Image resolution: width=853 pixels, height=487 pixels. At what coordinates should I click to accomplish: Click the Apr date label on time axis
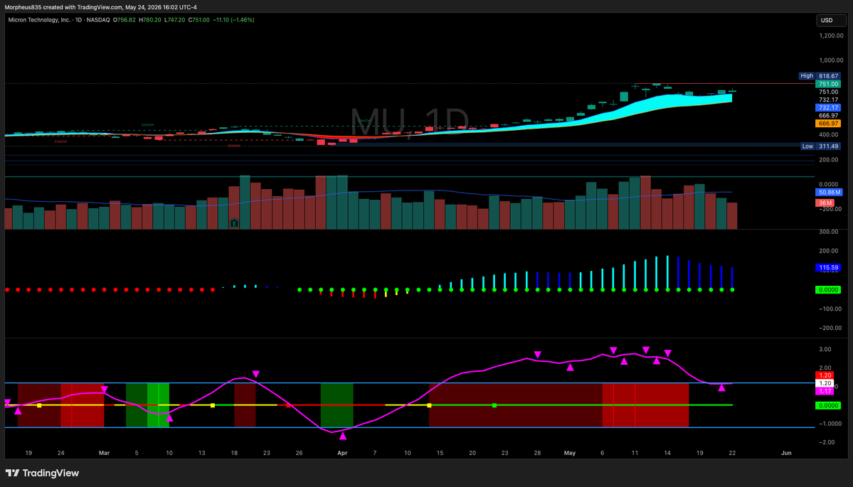(x=342, y=453)
